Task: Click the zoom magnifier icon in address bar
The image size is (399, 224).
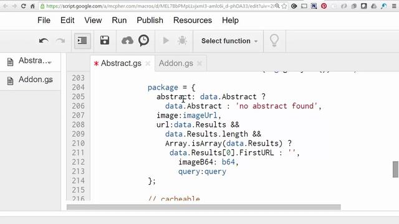Action: click(x=277, y=6)
